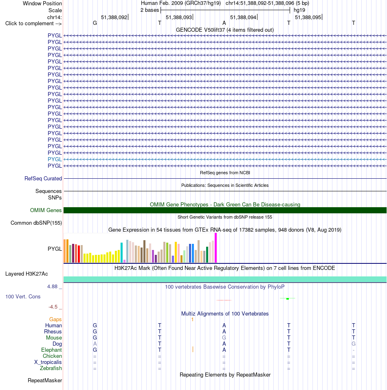
Task: Click the -4.5 lower conservation scale value
Action: pos(53,307)
